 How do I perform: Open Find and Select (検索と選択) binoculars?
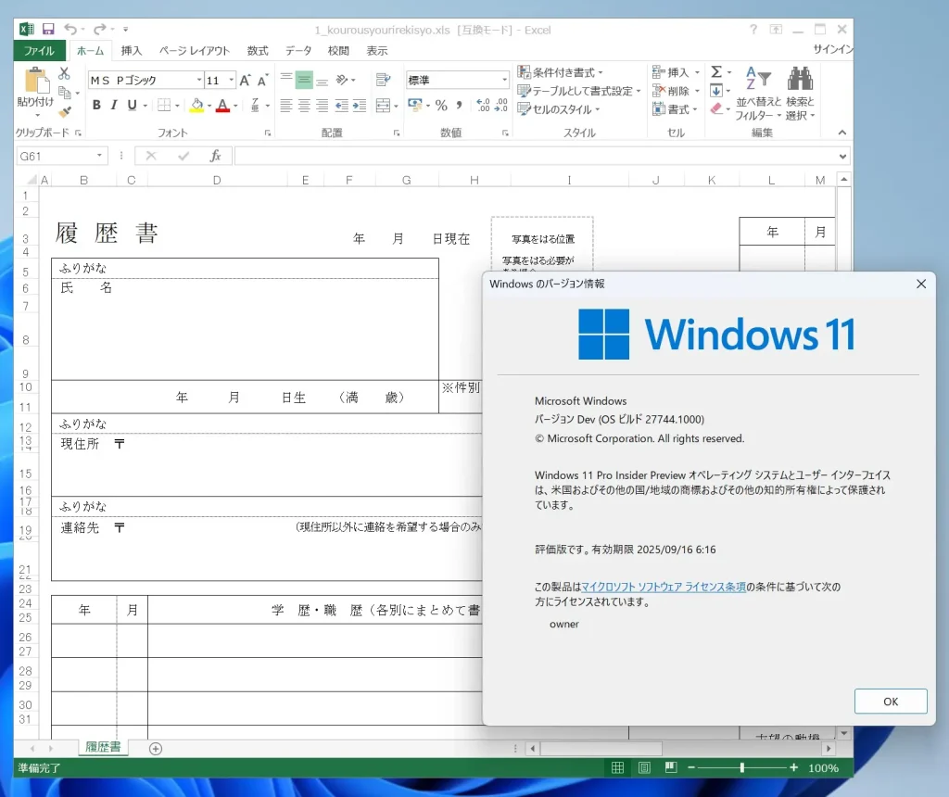click(x=800, y=94)
